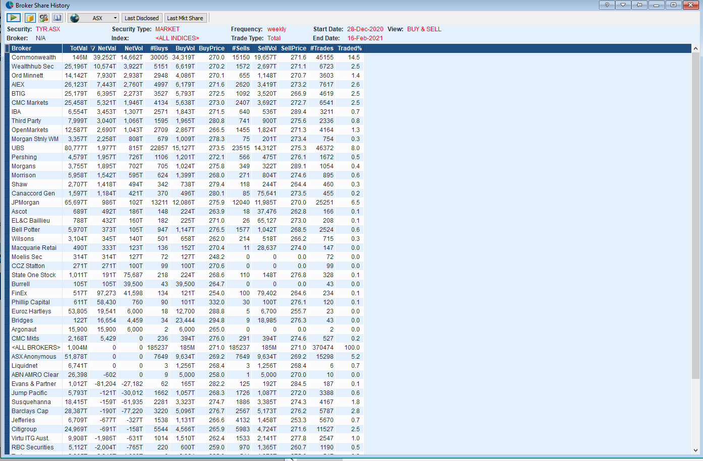703x461 pixels.
Task: Select the UBS broker row
Action: click(186, 148)
